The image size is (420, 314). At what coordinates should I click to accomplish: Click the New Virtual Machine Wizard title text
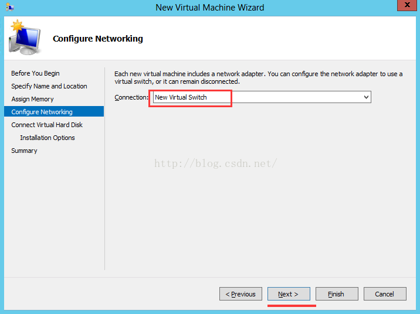coord(210,7)
